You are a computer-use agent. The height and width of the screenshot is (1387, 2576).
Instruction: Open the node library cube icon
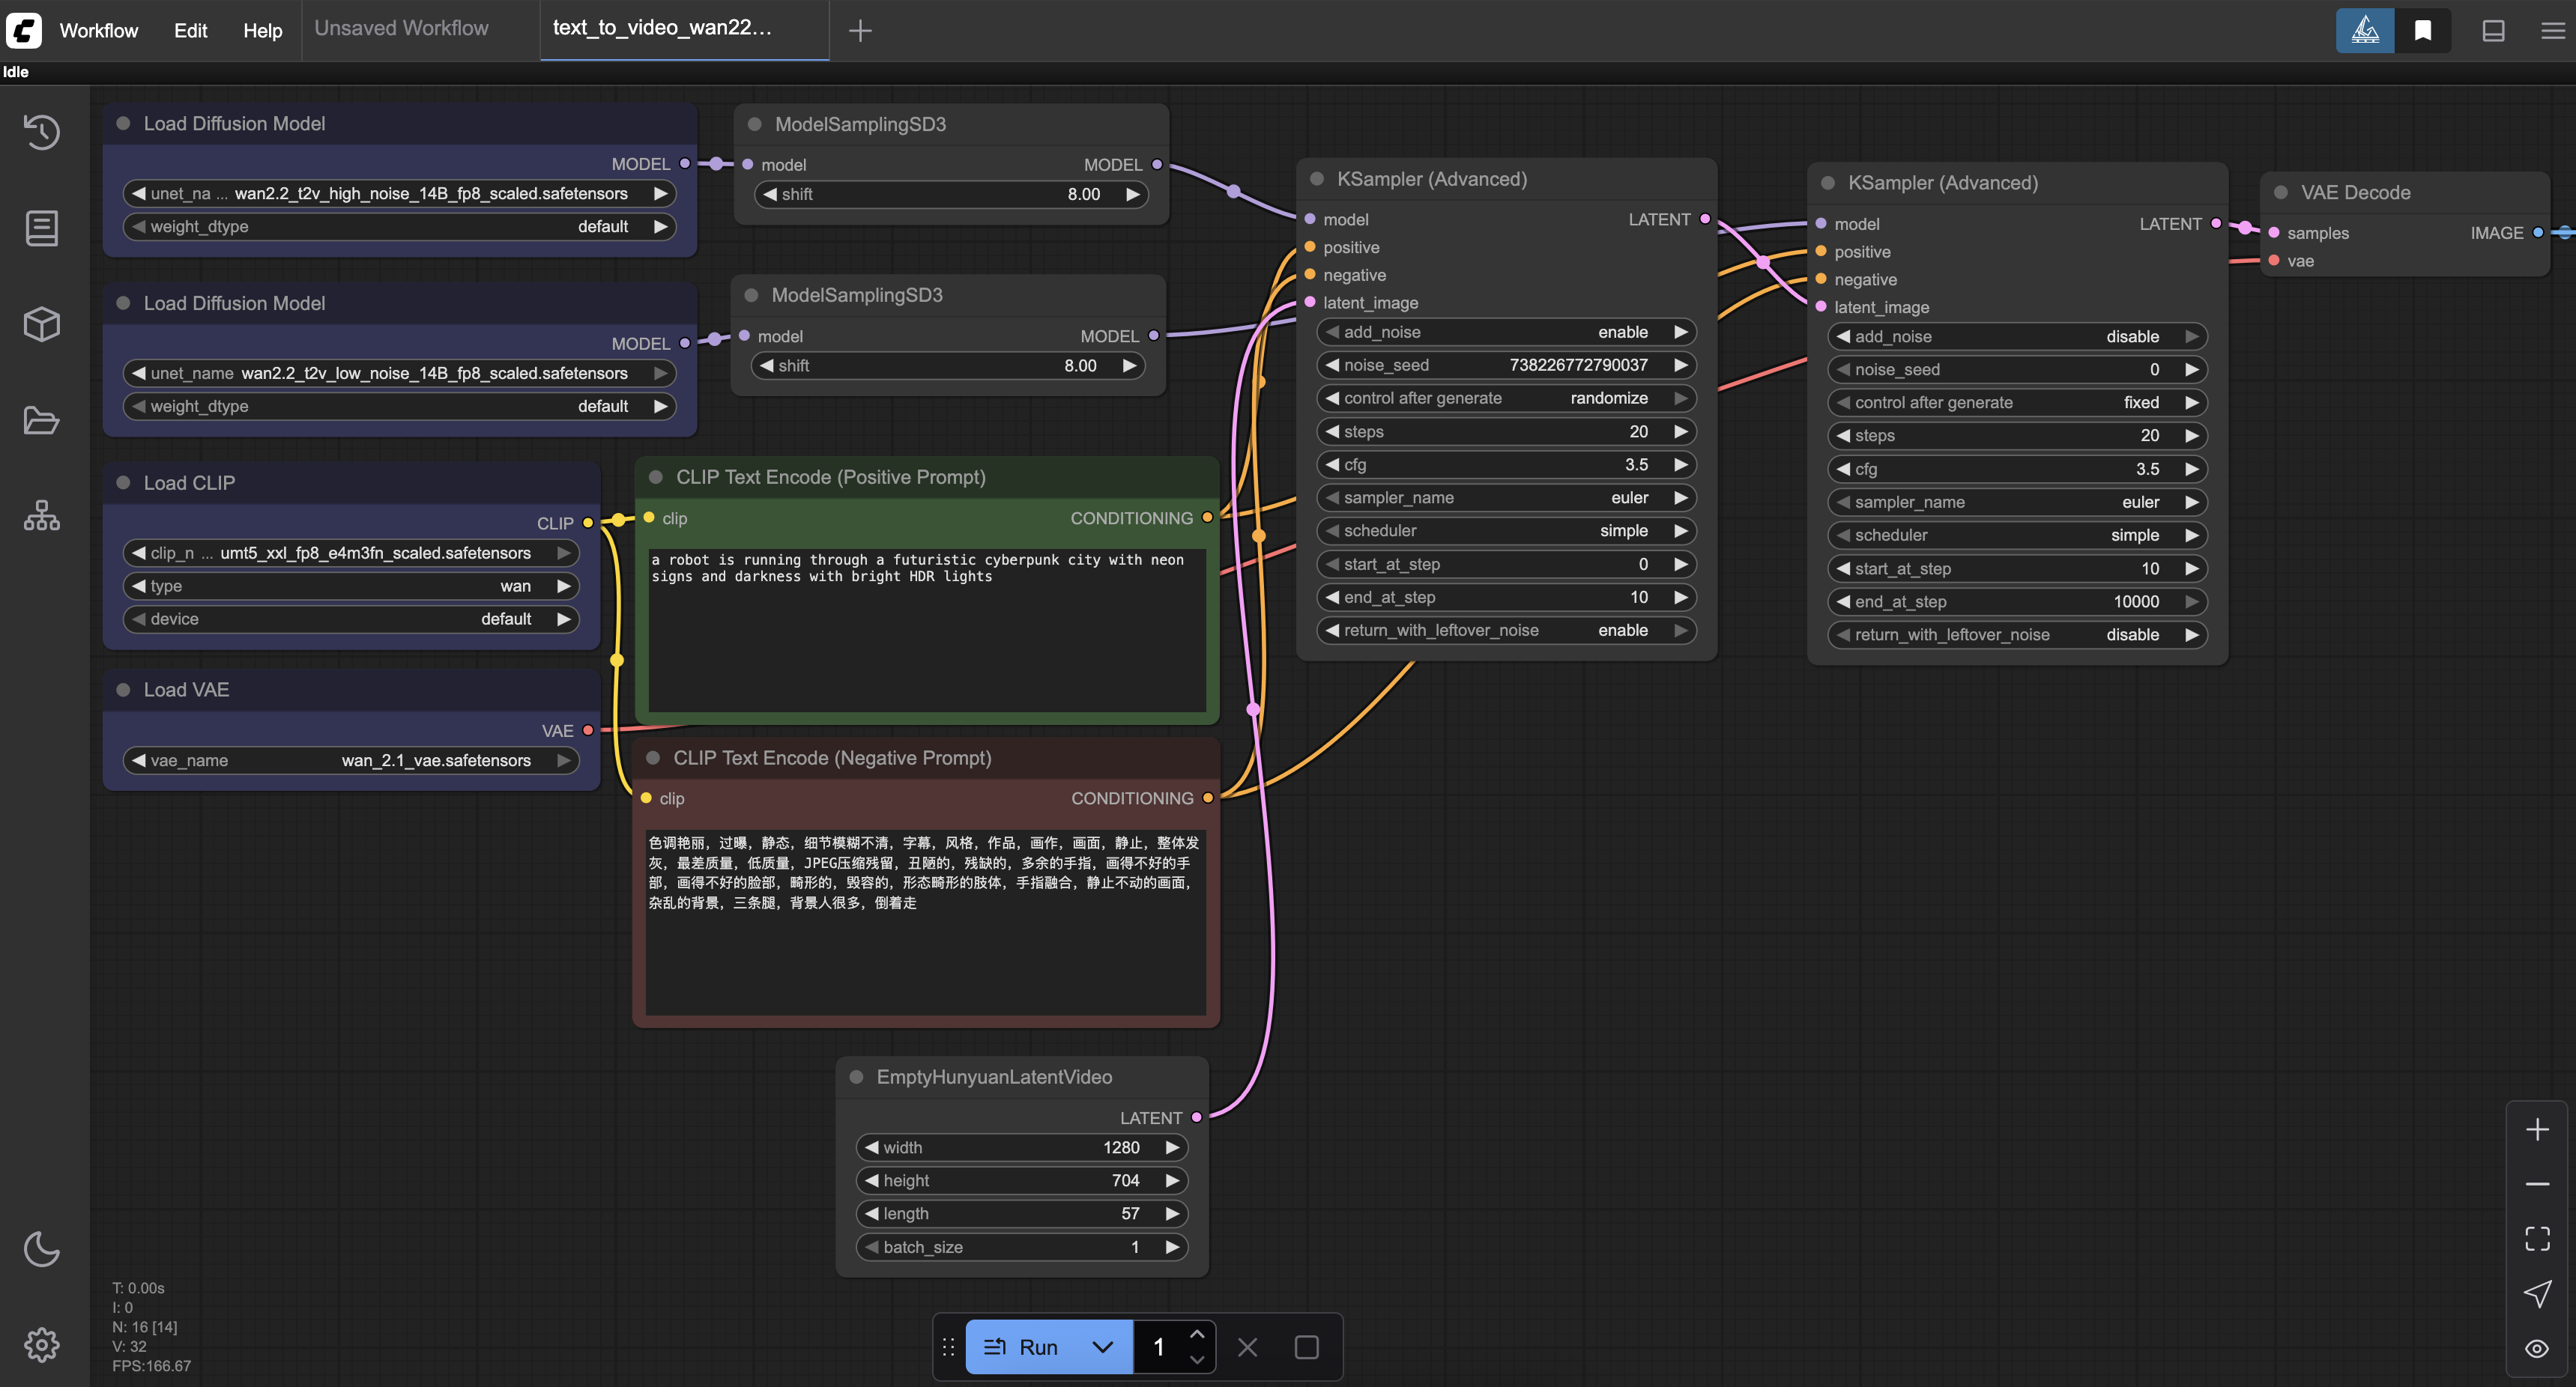tap(41, 324)
